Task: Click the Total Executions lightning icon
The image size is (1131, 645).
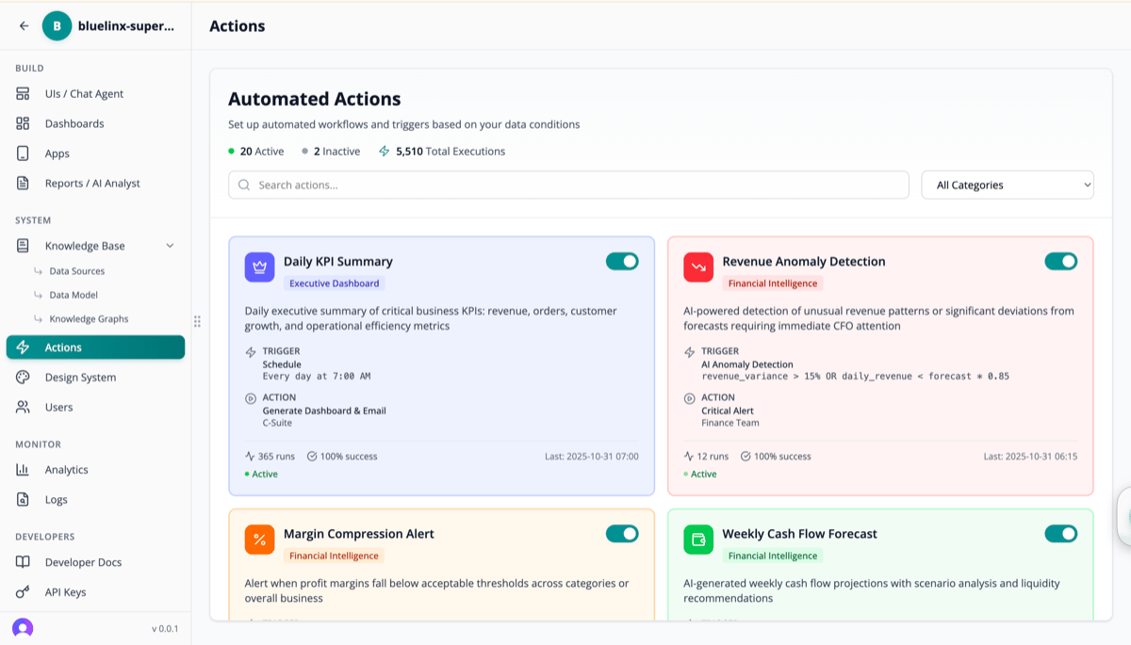Action: [384, 151]
